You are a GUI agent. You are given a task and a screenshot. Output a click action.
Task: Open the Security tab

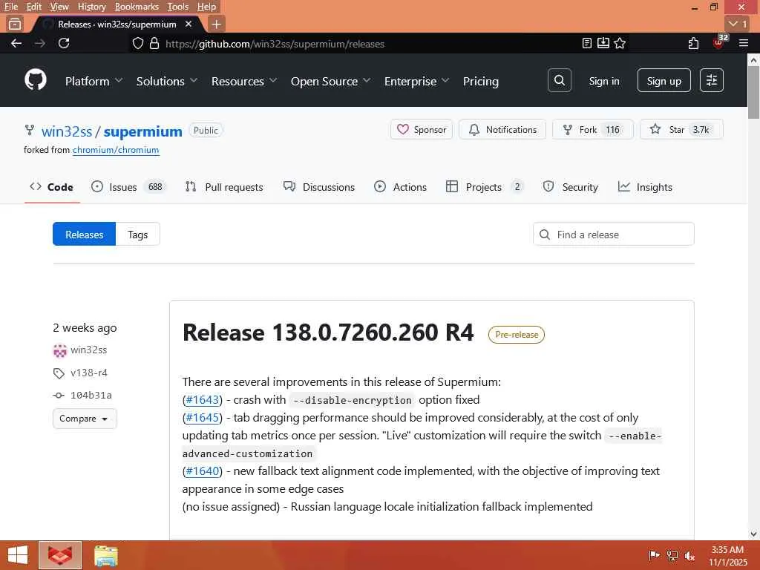tap(571, 187)
